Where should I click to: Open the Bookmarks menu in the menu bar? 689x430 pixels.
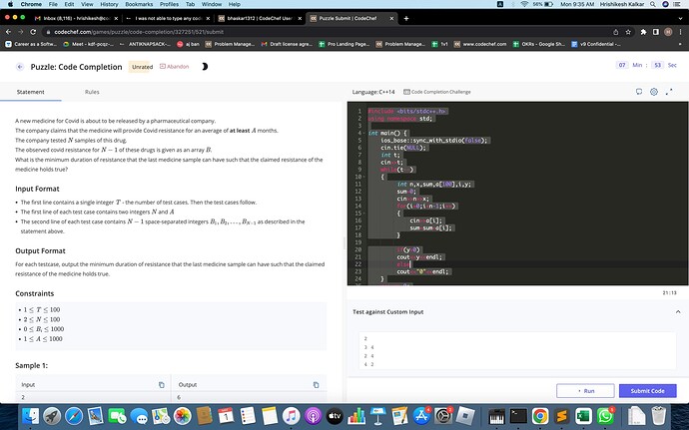click(x=139, y=4)
